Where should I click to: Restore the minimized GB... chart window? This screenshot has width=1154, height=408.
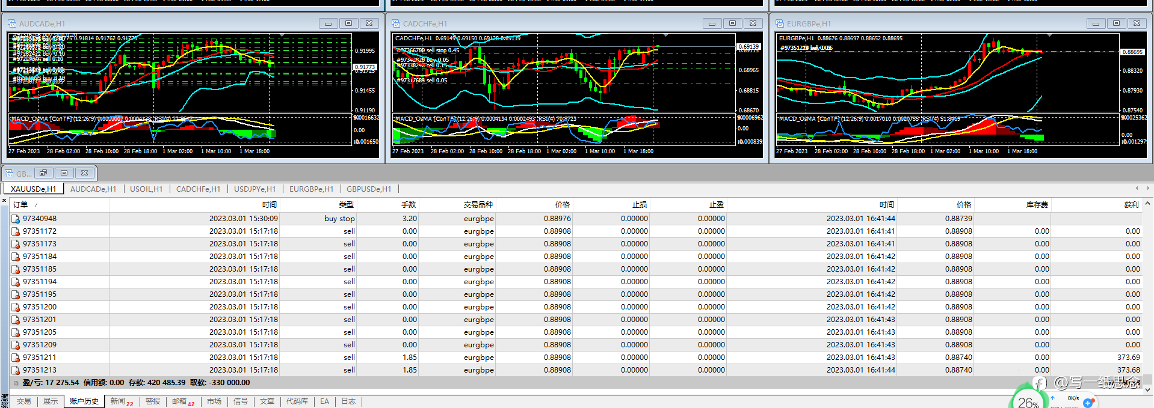pos(43,173)
